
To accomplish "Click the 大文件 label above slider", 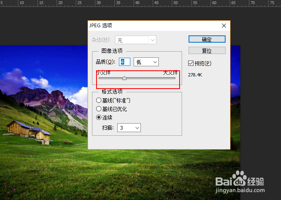I will click(x=170, y=72).
